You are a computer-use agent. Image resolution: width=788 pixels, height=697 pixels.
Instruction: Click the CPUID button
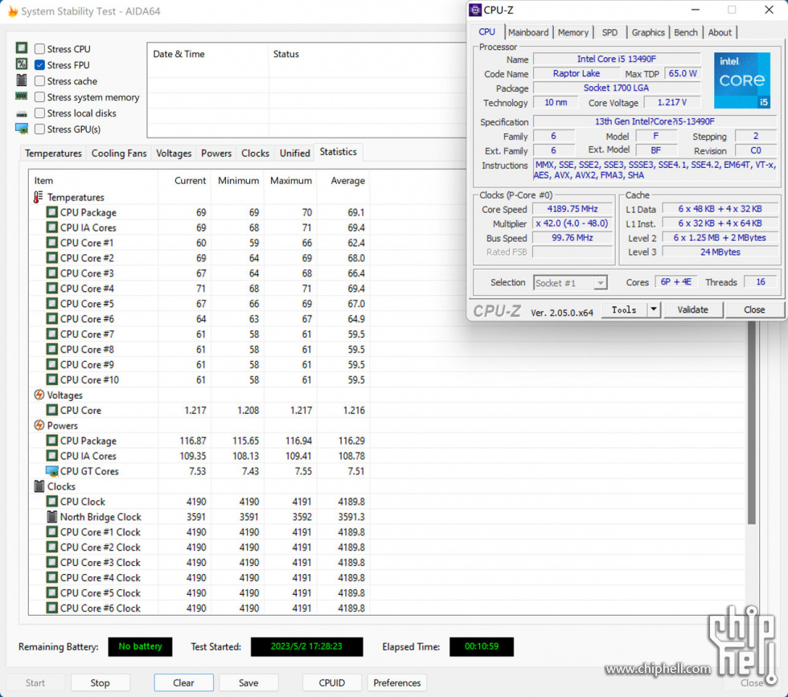tap(331, 683)
